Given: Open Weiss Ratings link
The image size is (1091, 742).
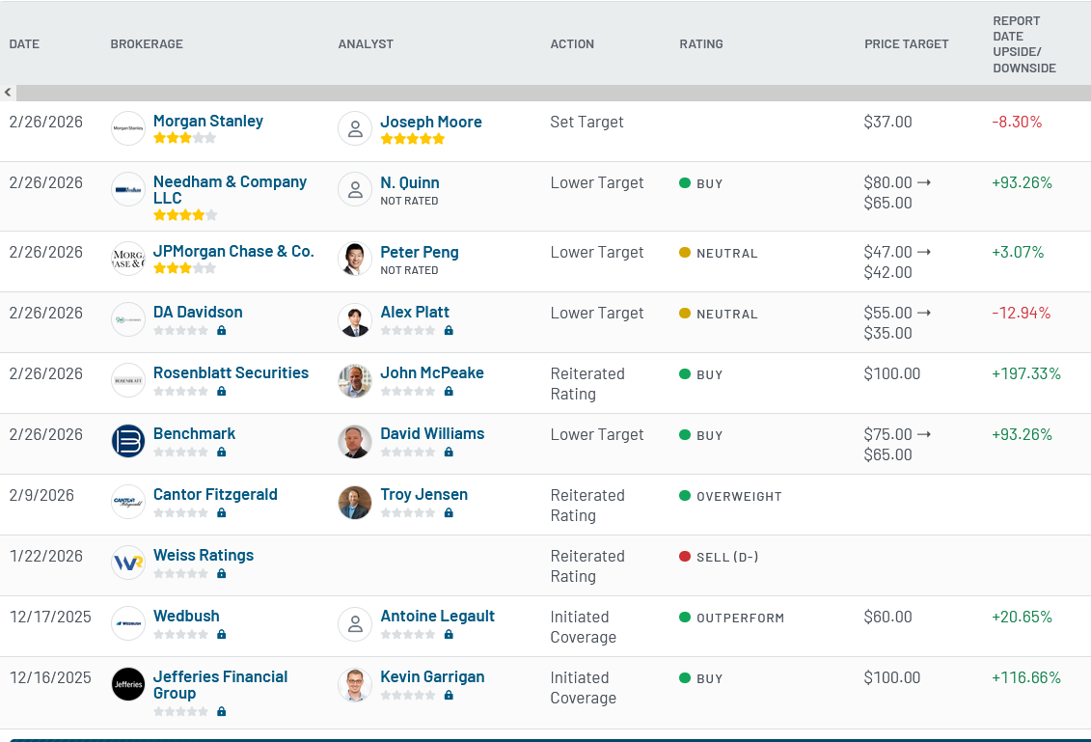Looking at the screenshot, I should click(x=204, y=555).
